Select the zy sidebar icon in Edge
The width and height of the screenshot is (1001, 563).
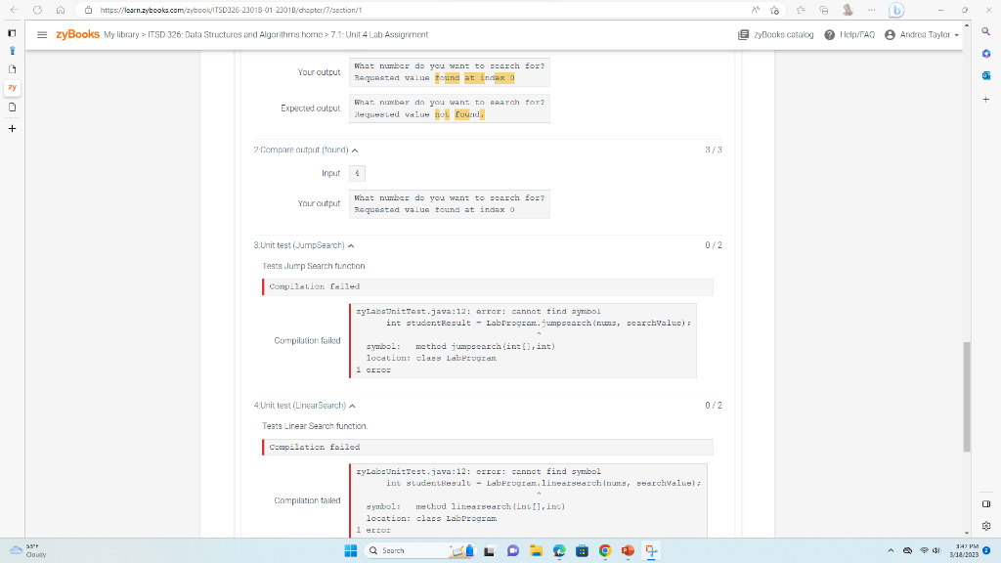point(12,86)
